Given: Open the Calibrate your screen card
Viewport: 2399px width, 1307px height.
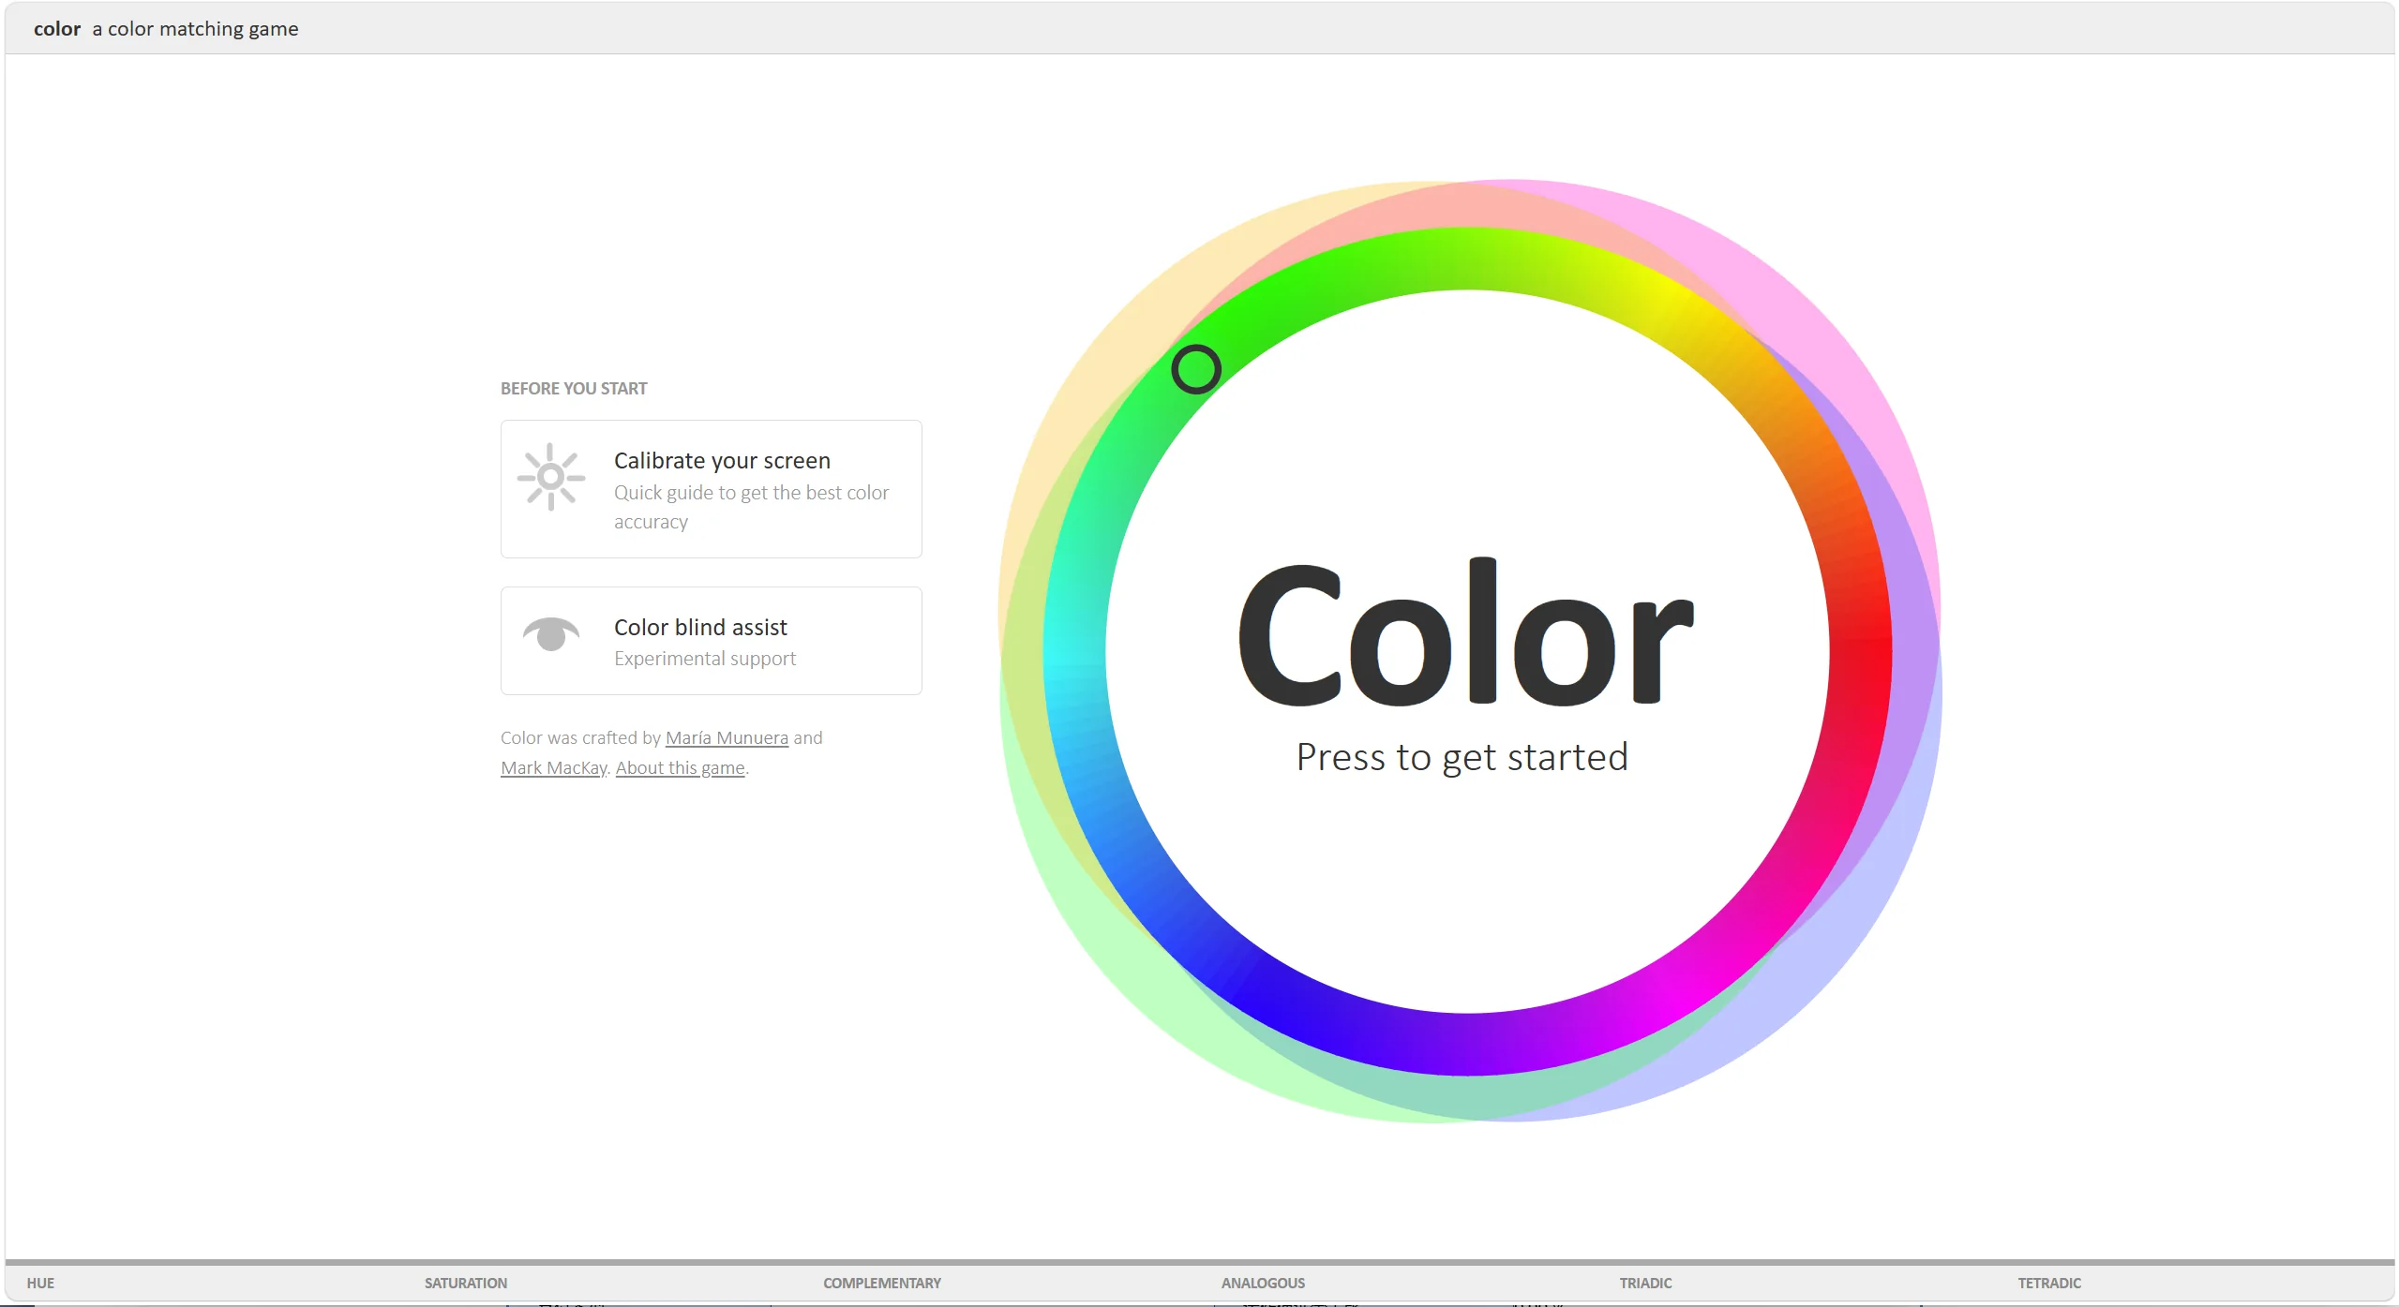Looking at the screenshot, I should pyautogui.click(x=711, y=489).
